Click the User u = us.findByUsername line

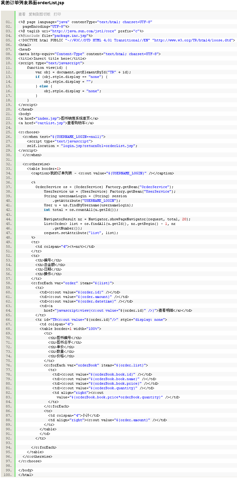pos(88,205)
